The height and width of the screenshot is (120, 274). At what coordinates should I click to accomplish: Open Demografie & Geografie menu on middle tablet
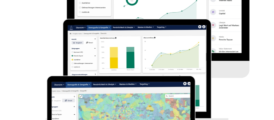pos(99,28)
